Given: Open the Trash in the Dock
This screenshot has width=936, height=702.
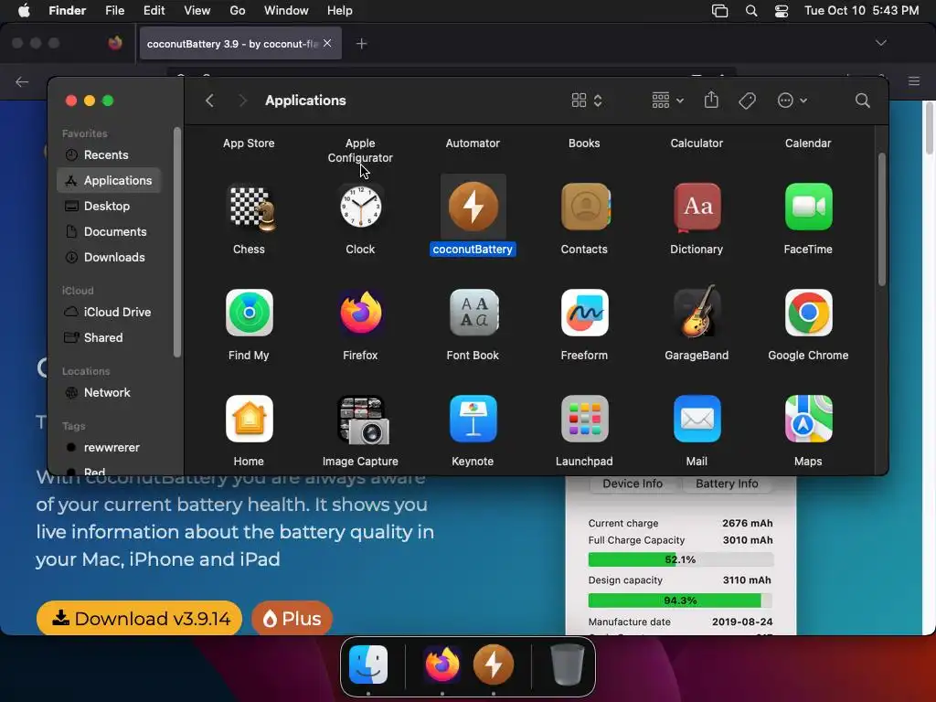Looking at the screenshot, I should pos(567,665).
